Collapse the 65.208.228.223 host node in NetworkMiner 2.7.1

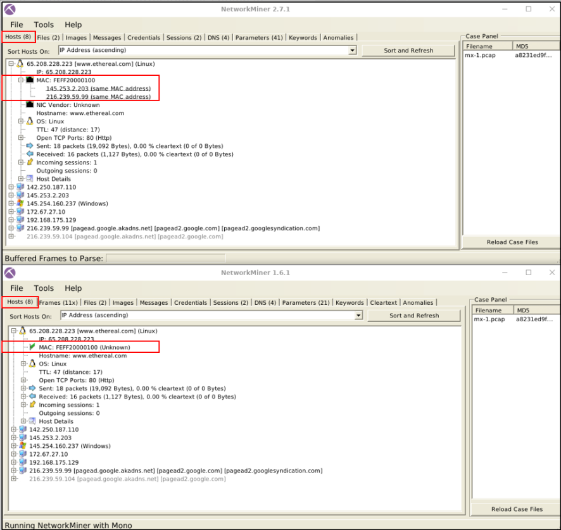click(x=11, y=64)
